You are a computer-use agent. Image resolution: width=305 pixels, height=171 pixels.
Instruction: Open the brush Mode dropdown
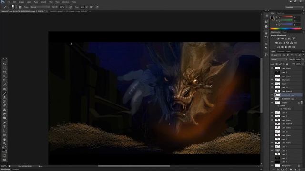40,7
